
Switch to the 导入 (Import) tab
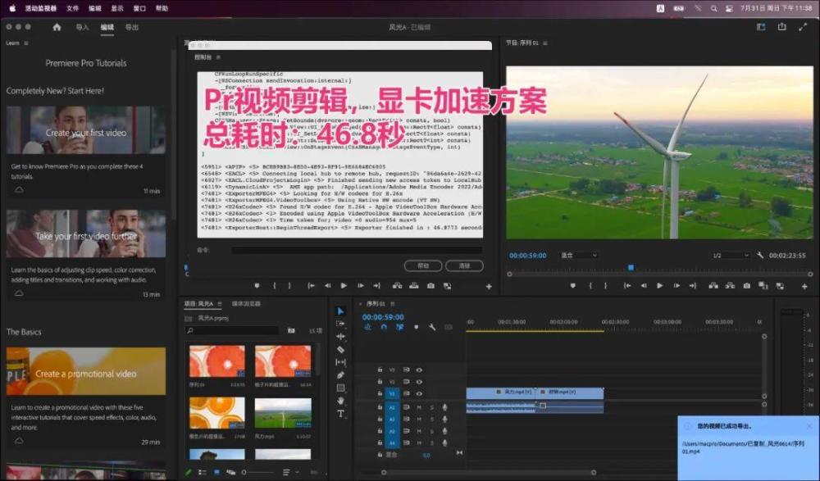82,27
